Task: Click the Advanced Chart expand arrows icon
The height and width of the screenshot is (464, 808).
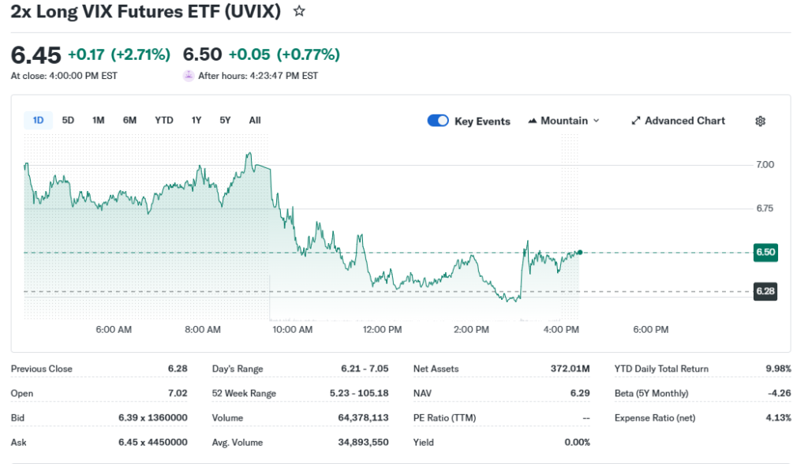Action: pyautogui.click(x=636, y=121)
